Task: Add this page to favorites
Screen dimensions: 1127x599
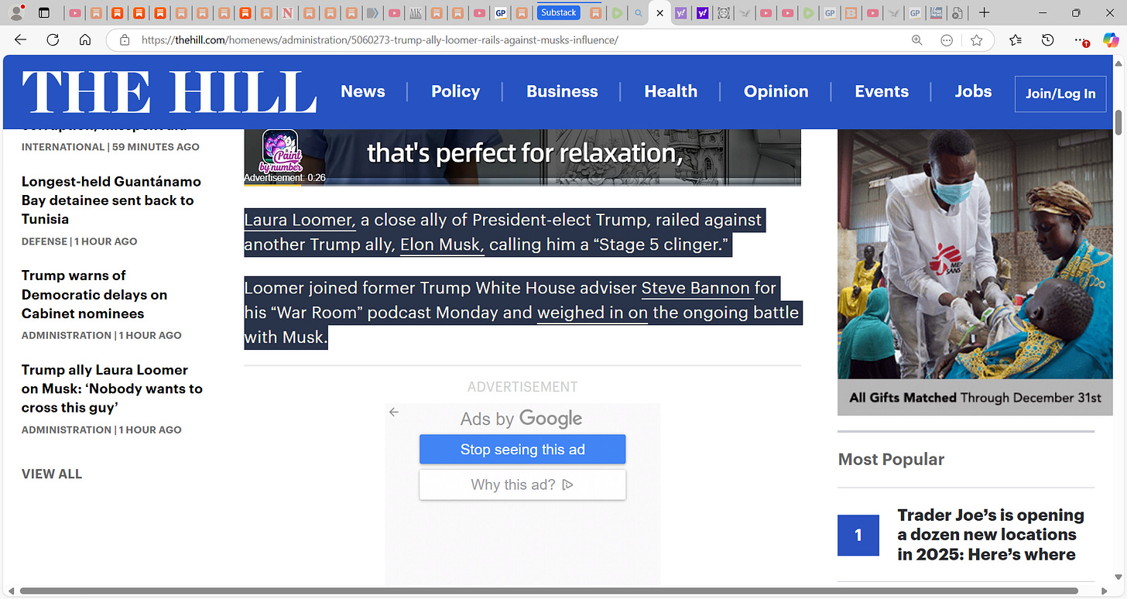Action: point(977,40)
